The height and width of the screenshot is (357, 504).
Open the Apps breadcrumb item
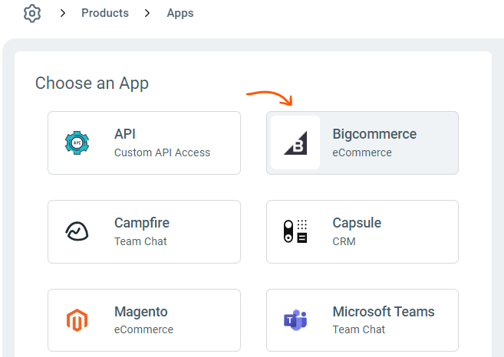tap(180, 14)
